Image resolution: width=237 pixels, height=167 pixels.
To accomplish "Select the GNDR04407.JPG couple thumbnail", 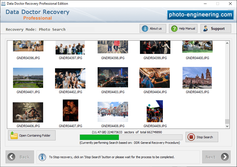I will pyautogui.click(x=71, y=110).
